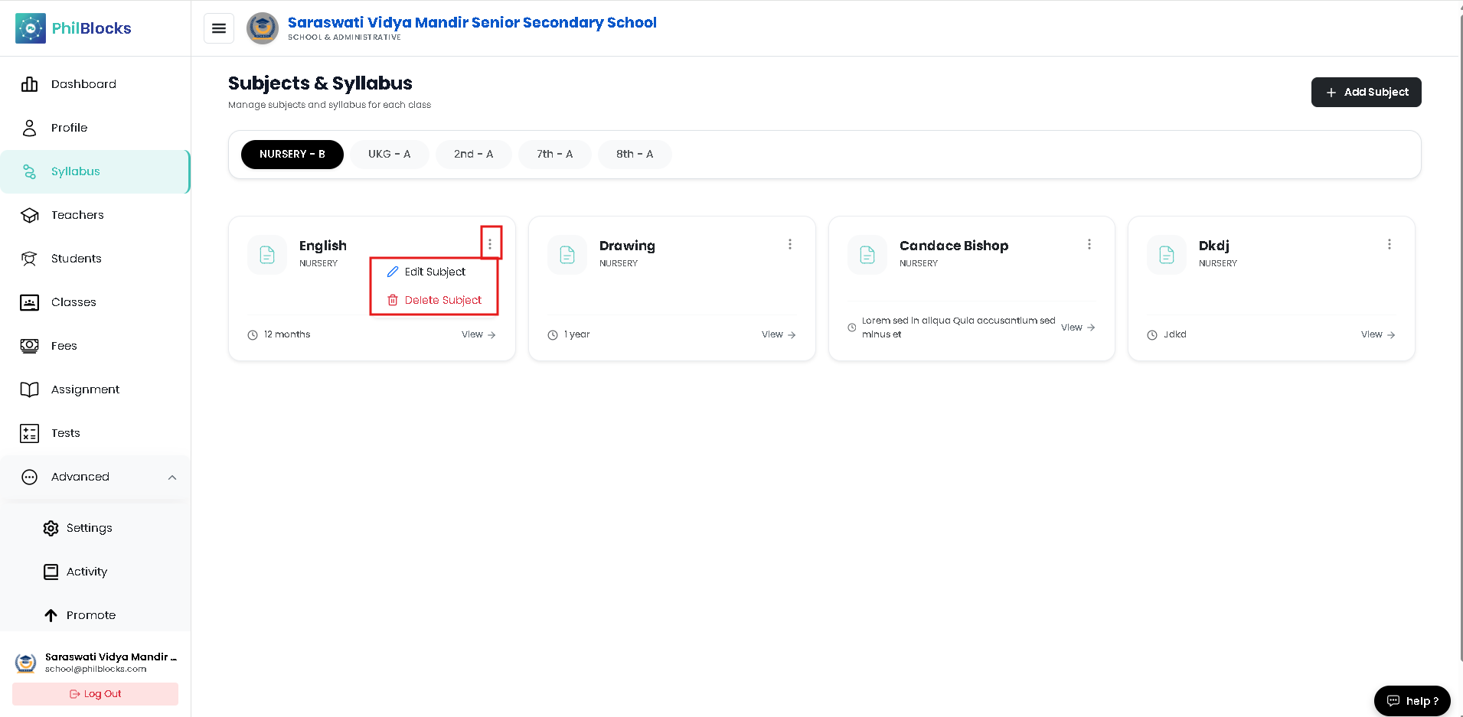Click the Add Subject button
Viewport: 1463px width, 717px height.
[1366, 92]
